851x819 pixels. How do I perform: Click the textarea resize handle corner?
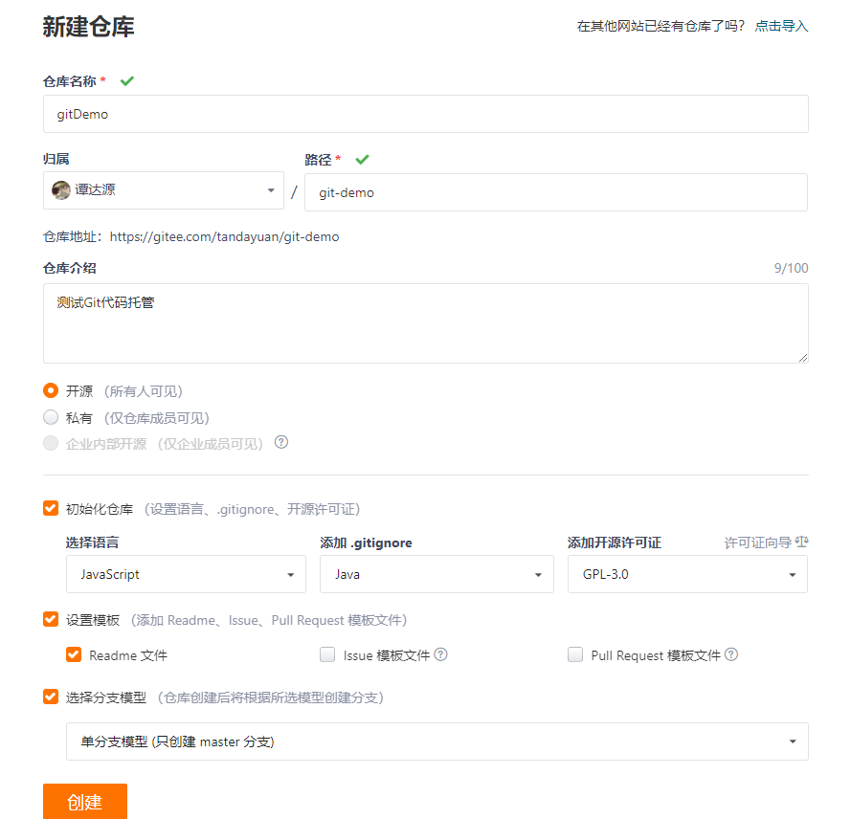803,358
